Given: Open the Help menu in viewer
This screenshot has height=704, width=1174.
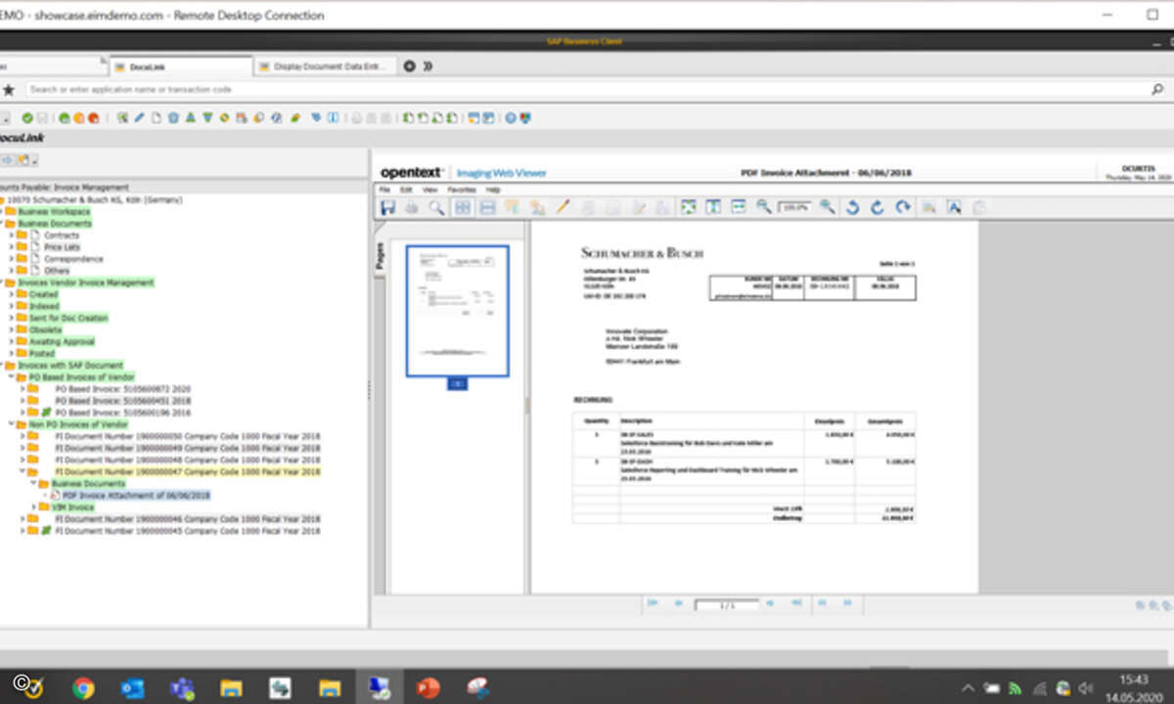Looking at the screenshot, I should point(493,189).
